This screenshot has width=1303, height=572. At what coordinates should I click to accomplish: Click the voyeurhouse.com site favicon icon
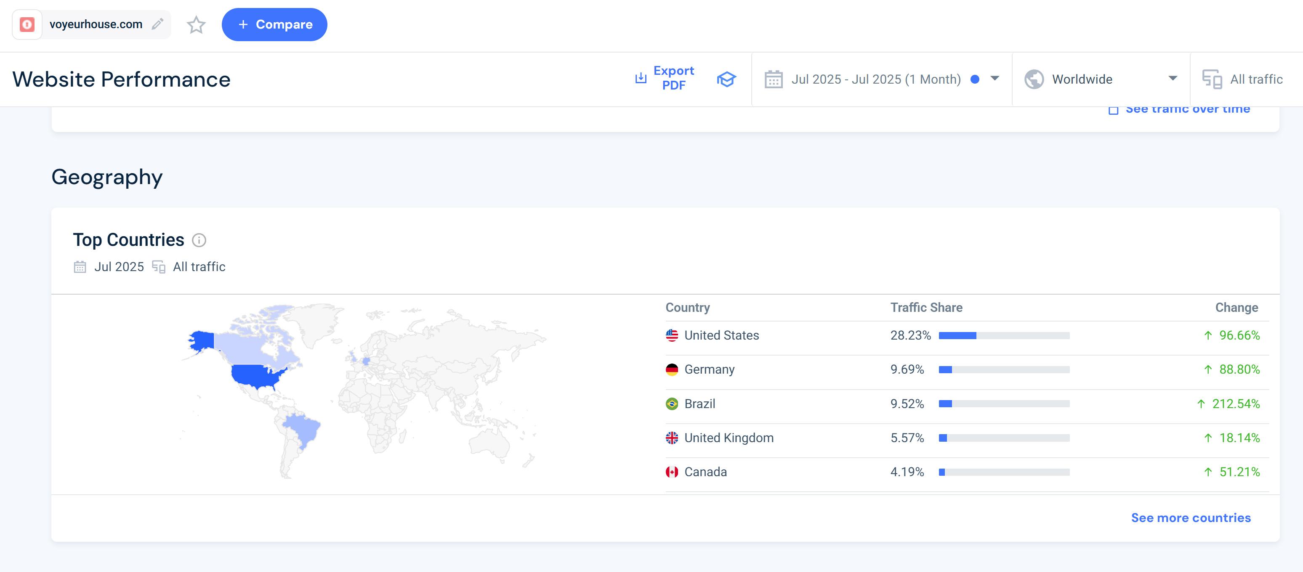[27, 24]
